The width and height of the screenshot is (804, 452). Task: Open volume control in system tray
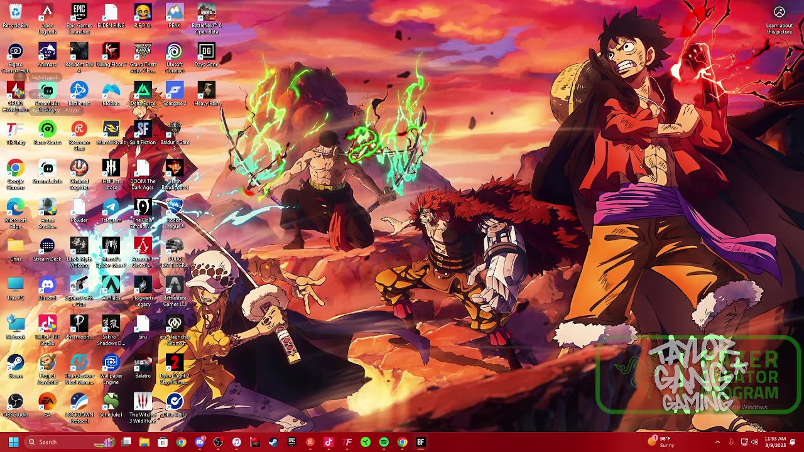pos(754,442)
